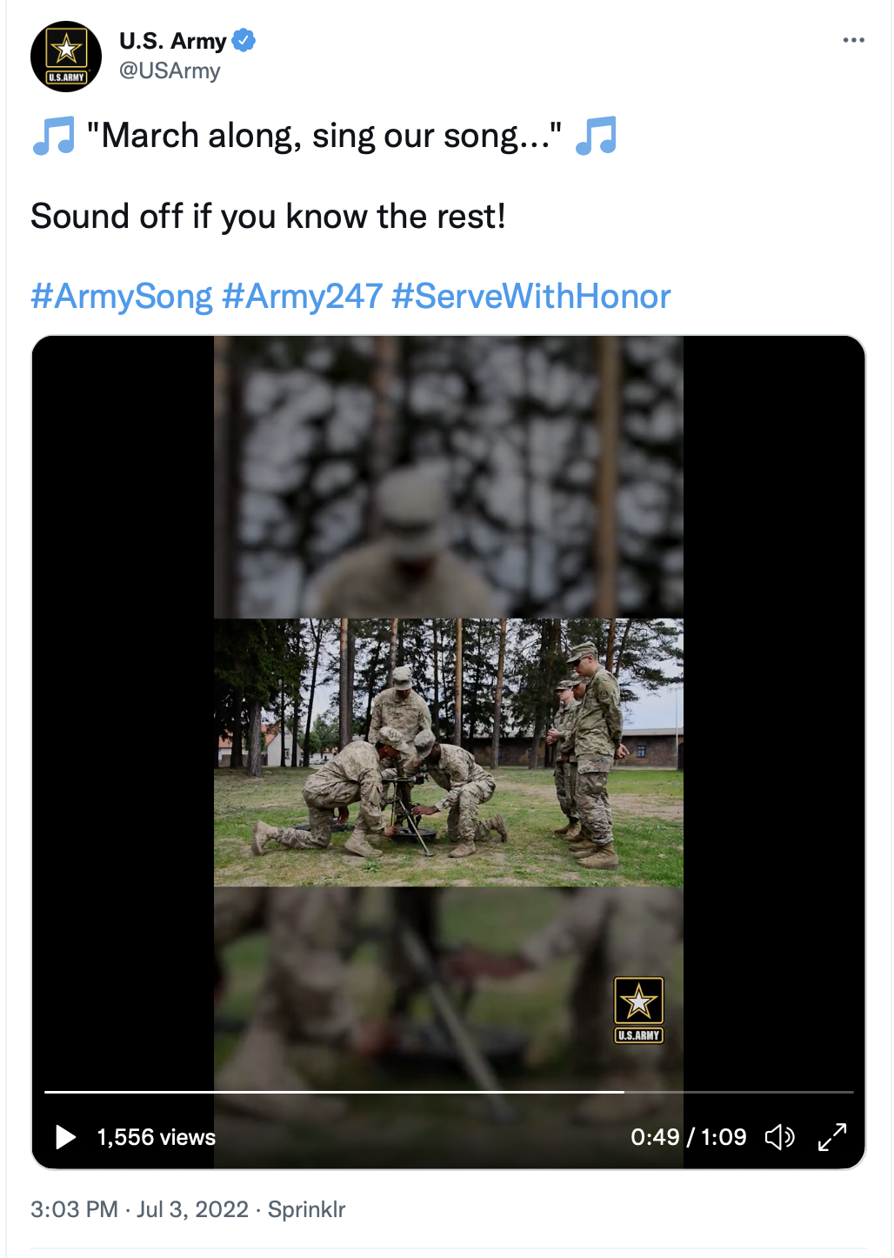Seek within the video progress bar
Screen dimensions: 894x1258
(449, 1091)
